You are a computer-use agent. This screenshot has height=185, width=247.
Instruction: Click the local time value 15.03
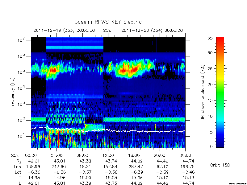(x=111, y=178)
